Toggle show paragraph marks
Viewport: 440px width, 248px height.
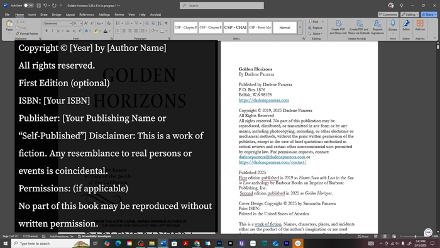[x=166, y=23]
